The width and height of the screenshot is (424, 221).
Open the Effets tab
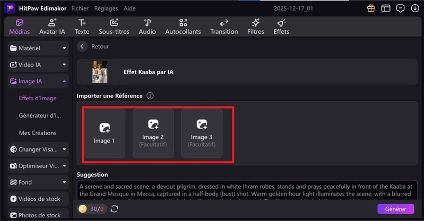point(281,26)
